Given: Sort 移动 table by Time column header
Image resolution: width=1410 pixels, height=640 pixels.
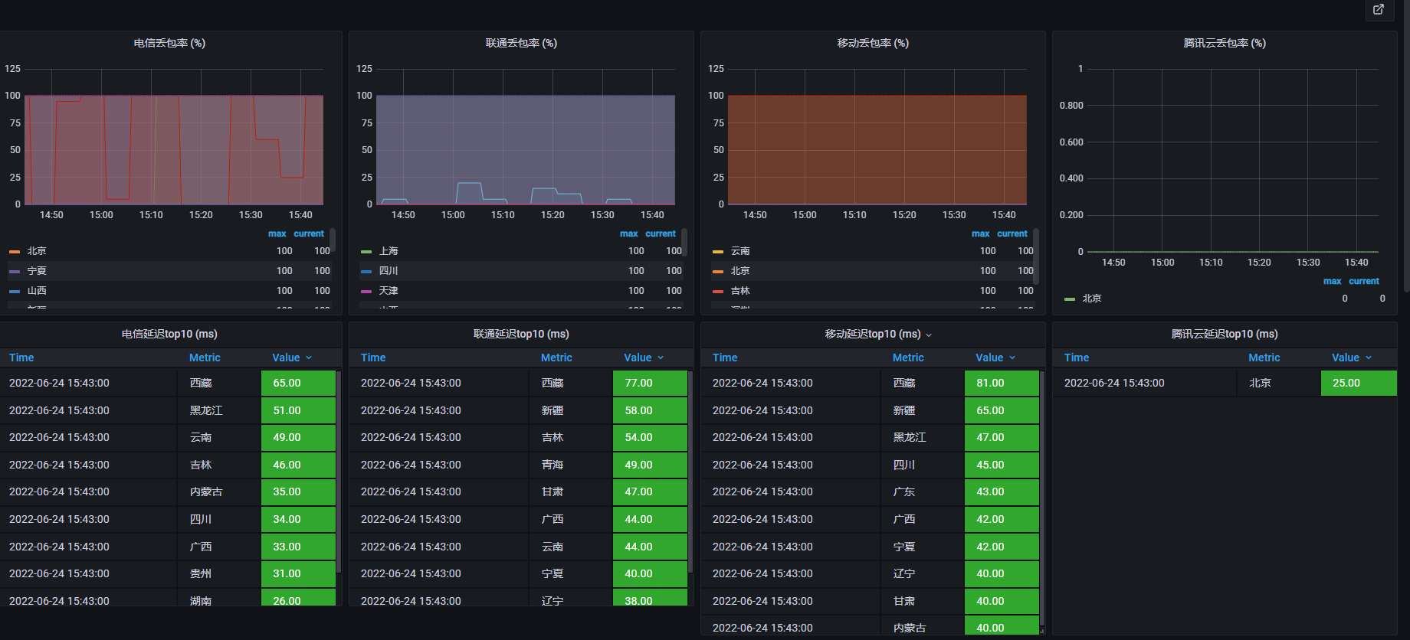Looking at the screenshot, I should (x=725, y=358).
